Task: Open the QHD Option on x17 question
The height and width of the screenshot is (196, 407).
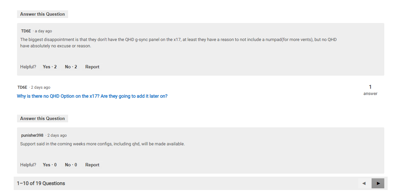Action: (x=92, y=96)
